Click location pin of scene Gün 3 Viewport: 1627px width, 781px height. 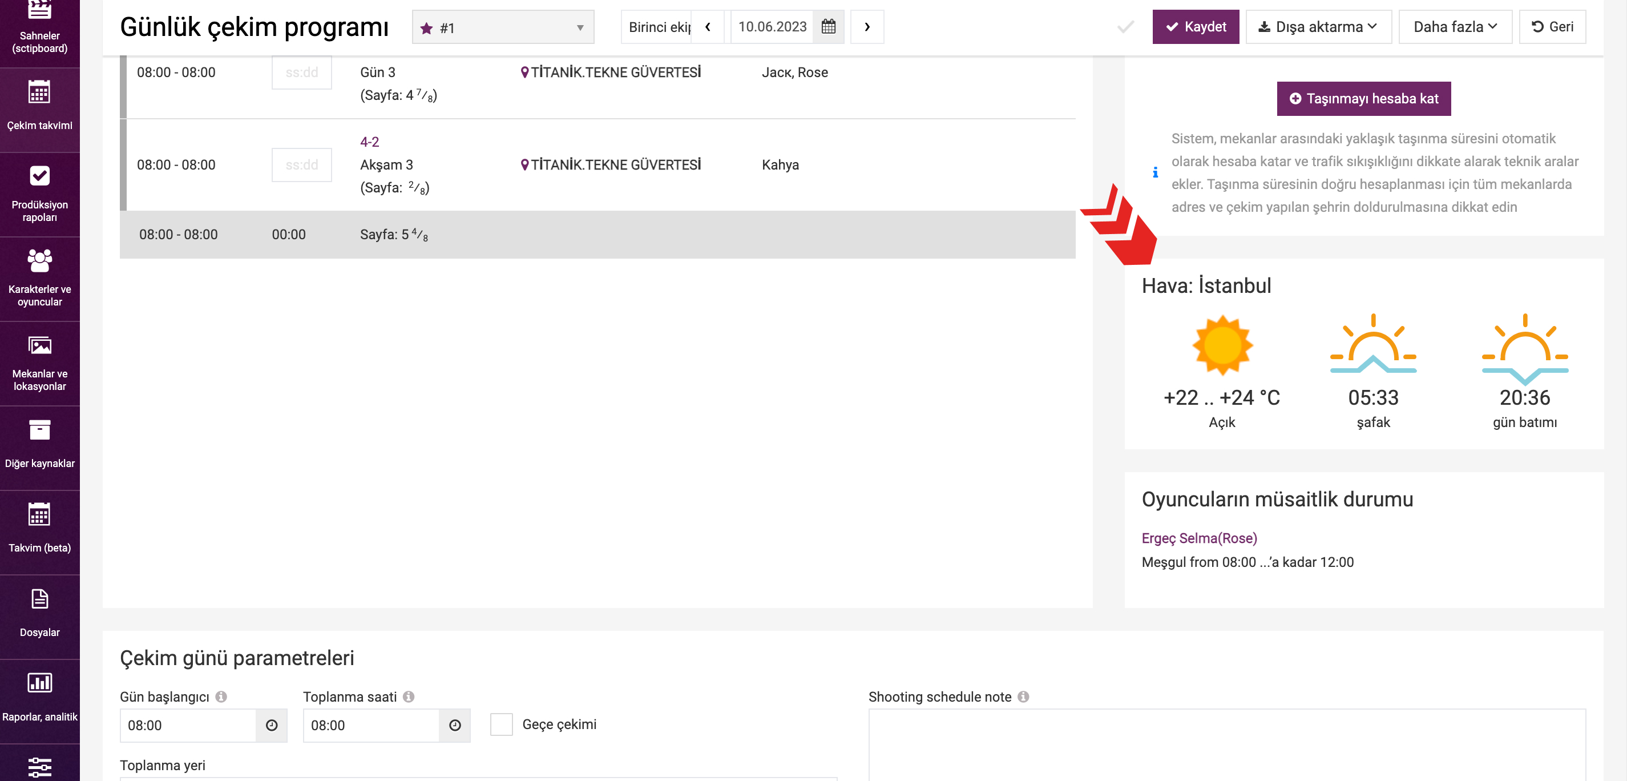[x=524, y=72]
